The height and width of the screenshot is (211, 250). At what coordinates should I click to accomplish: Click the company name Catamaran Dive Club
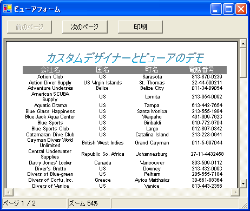tap(50, 135)
